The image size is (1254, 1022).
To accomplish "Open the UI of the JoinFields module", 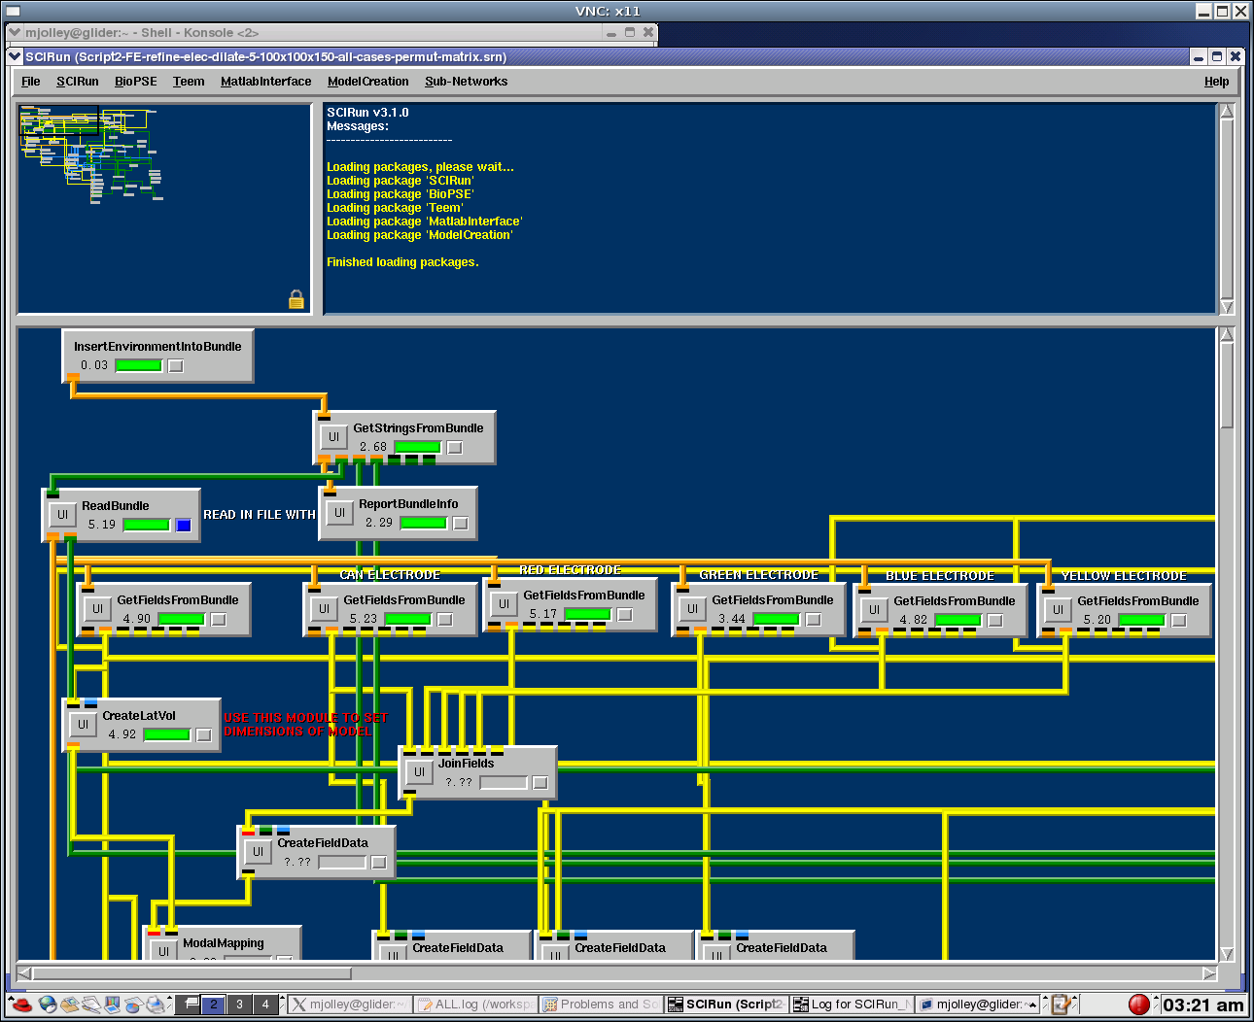I will [x=419, y=772].
